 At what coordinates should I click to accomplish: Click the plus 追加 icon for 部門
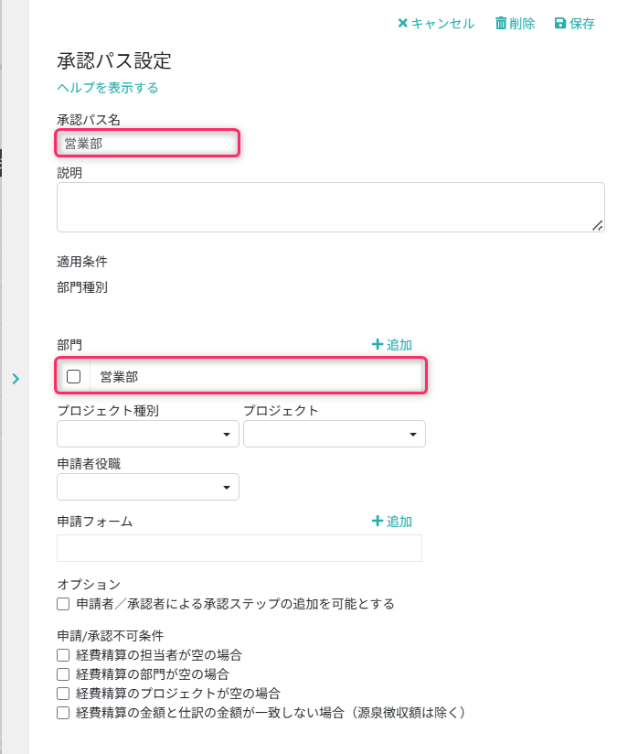[378, 345]
